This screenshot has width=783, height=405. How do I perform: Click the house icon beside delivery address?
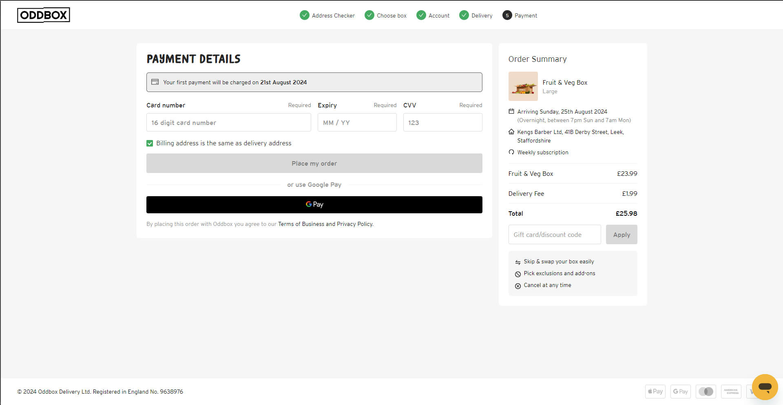coord(511,132)
